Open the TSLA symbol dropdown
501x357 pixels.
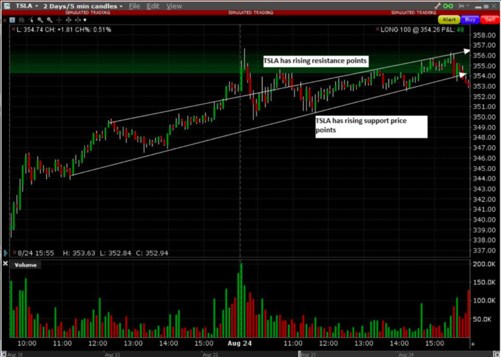27,6
